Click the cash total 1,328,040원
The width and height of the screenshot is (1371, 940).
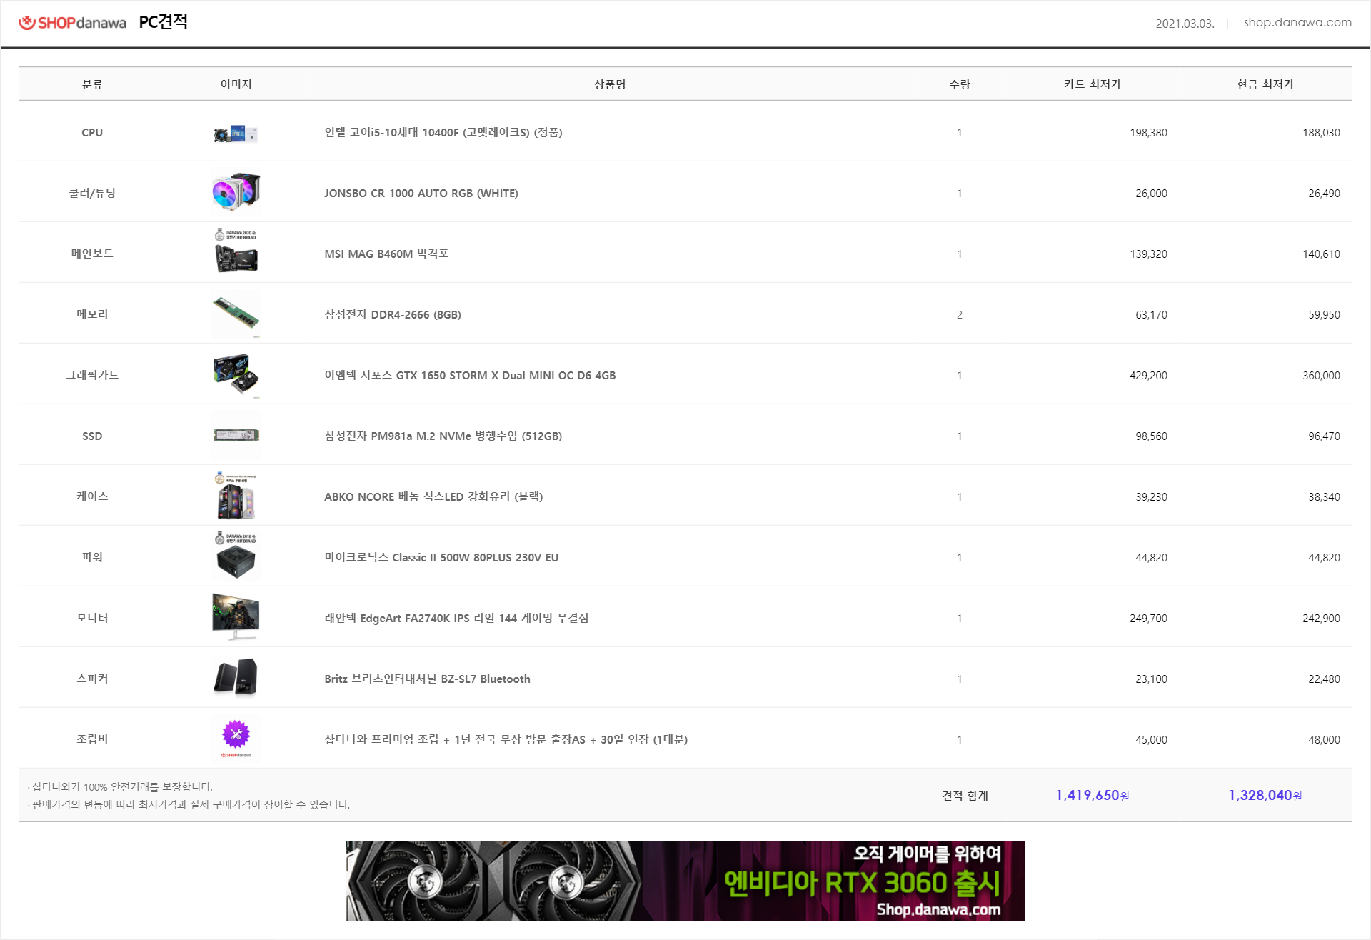pos(1265,796)
